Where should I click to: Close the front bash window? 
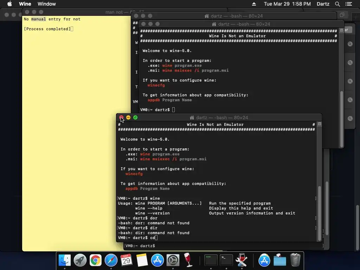coord(121,117)
